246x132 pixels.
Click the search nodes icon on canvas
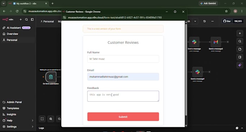click(x=240, y=41)
